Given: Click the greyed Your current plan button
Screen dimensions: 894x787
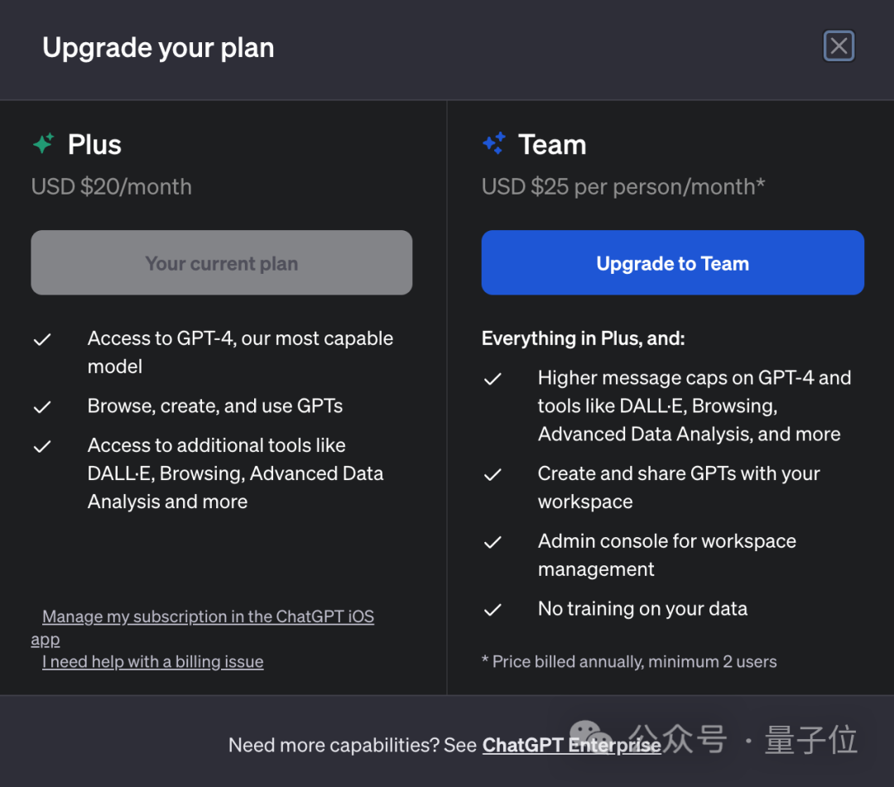Looking at the screenshot, I should pyautogui.click(x=221, y=263).
